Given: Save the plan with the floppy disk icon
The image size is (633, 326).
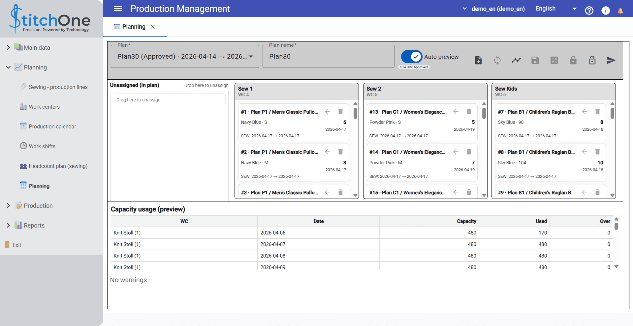Looking at the screenshot, I should click(535, 60).
